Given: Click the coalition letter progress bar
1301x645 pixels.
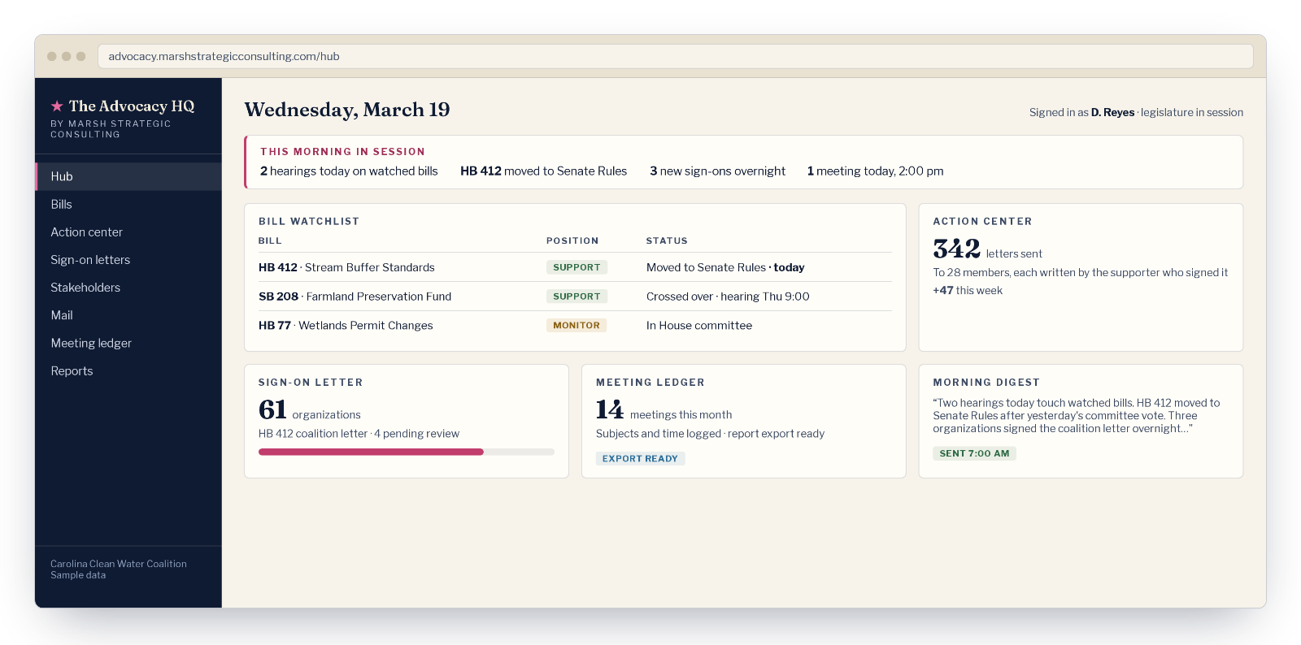Looking at the screenshot, I should click(x=407, y=452).
